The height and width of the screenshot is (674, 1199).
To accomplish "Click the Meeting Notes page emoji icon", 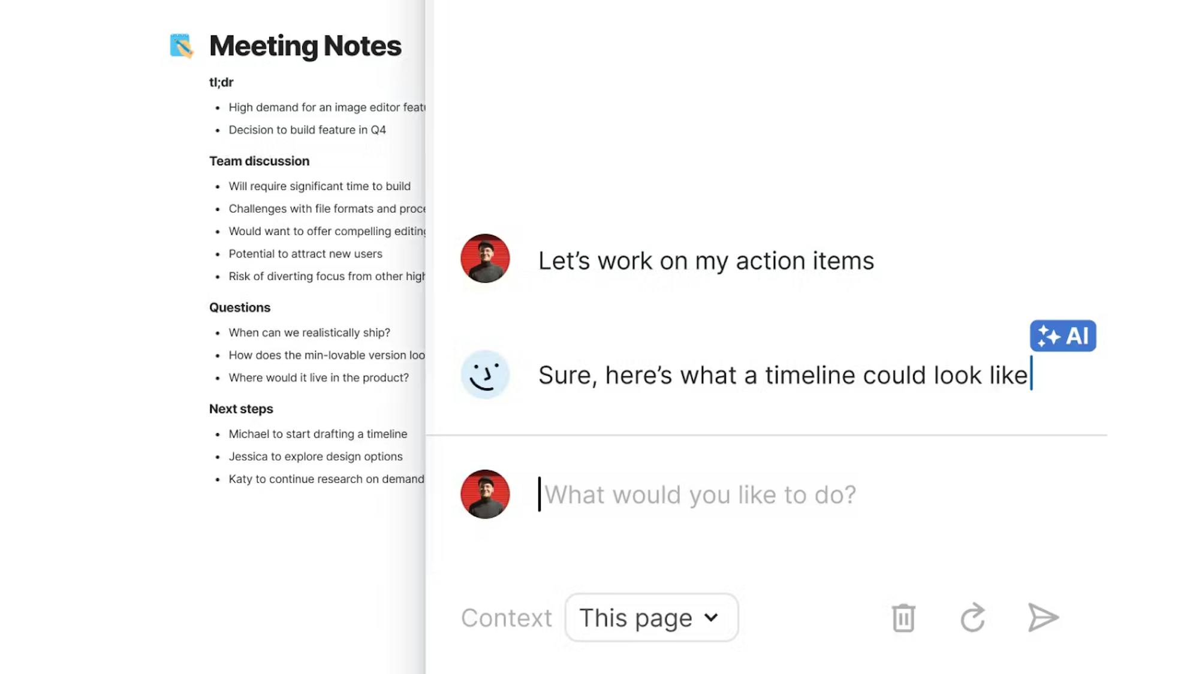I will [181, 46].
